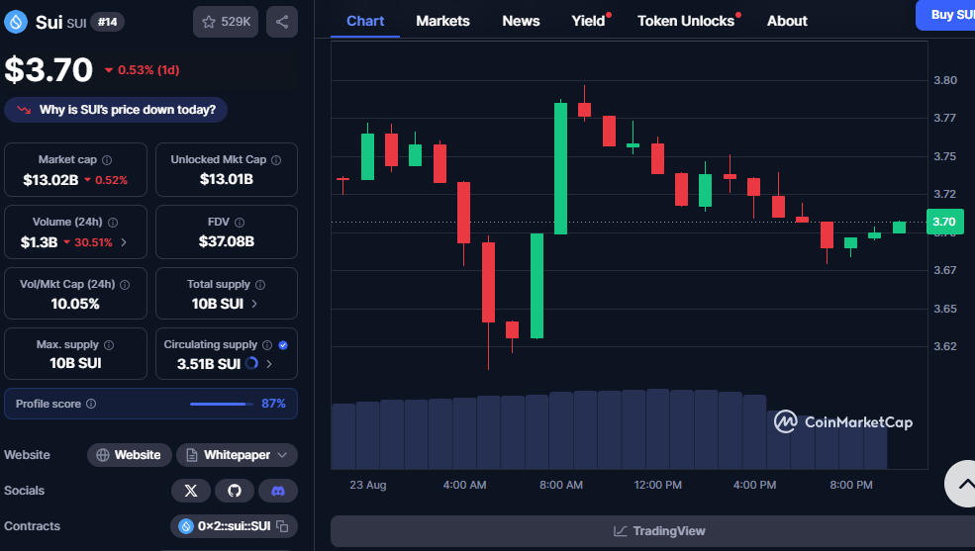Copy the SUI contract address
The width and height of the screenshot is (975, 551).
coord(282,526)
